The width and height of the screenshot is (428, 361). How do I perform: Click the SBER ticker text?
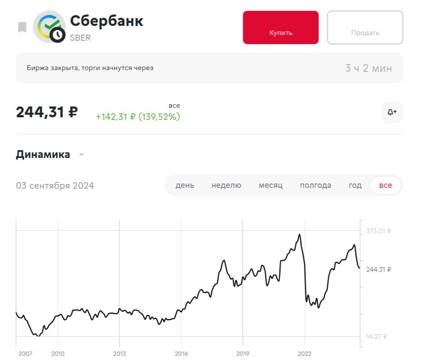(80, 38)
